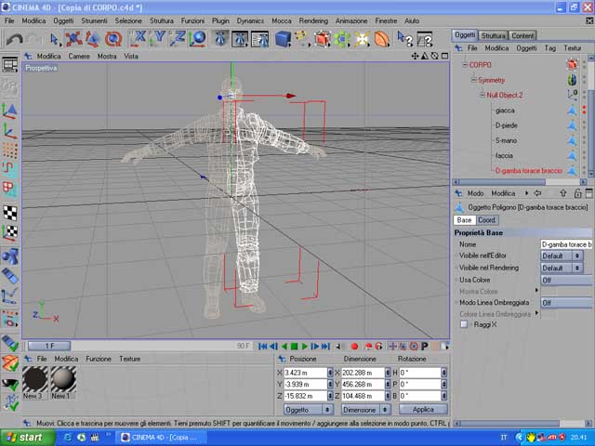The height and width of the screenshot is (446, 595).
Task: Click the Applica button
Action: [x=423, y=410]
